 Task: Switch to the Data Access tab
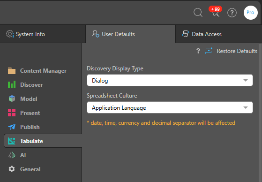pos(218,34)
